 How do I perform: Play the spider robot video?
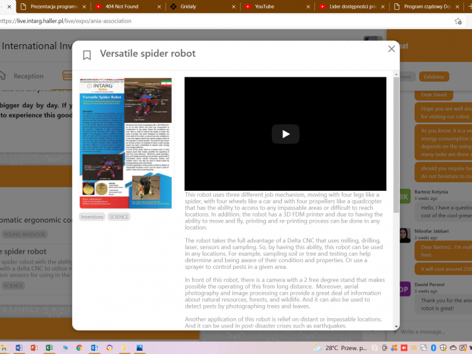coord(285,134)
